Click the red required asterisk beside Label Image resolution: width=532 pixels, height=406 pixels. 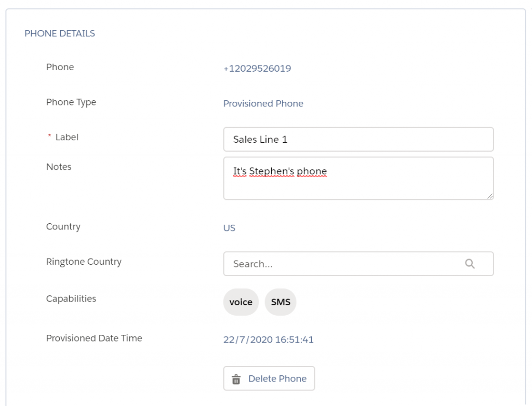(50, 137)
